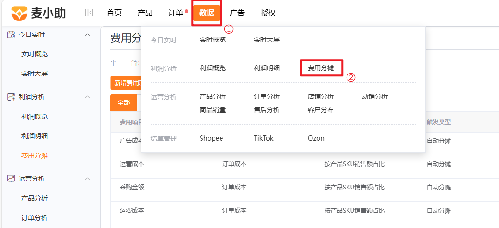Go to 实时大屏 in the sidebar
Image resolution: width=499 pixels, height=228 pixels.
(35, 74)
